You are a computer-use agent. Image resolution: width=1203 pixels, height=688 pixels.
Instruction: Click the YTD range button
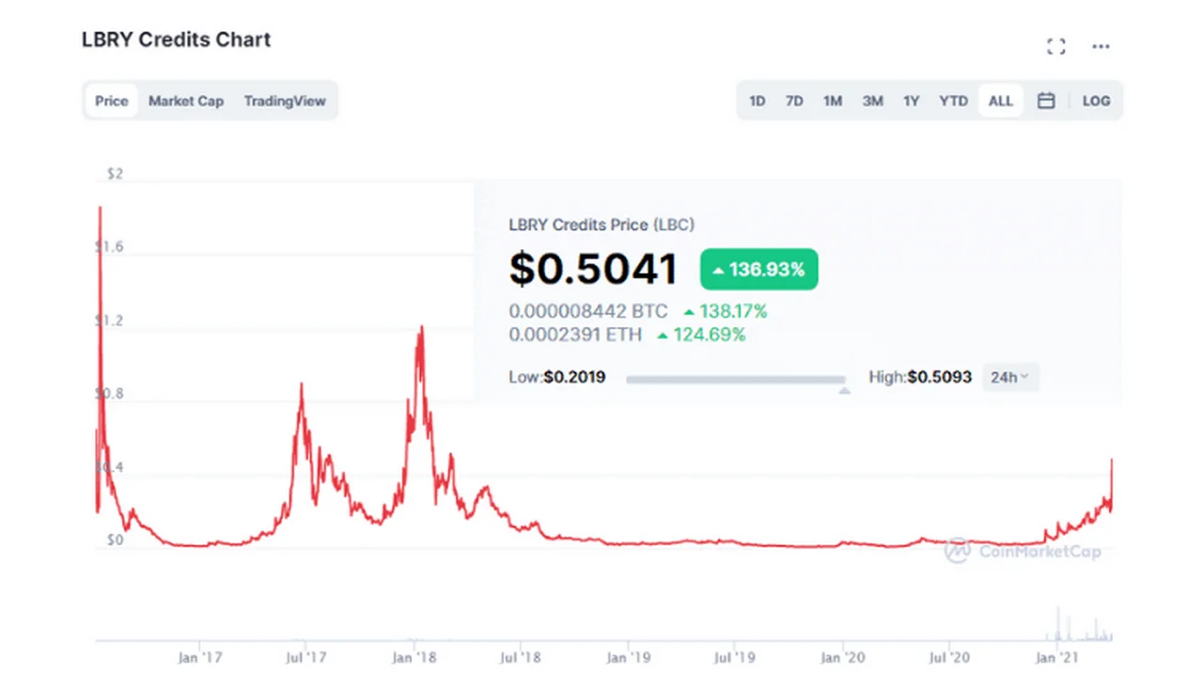point(953,101)
